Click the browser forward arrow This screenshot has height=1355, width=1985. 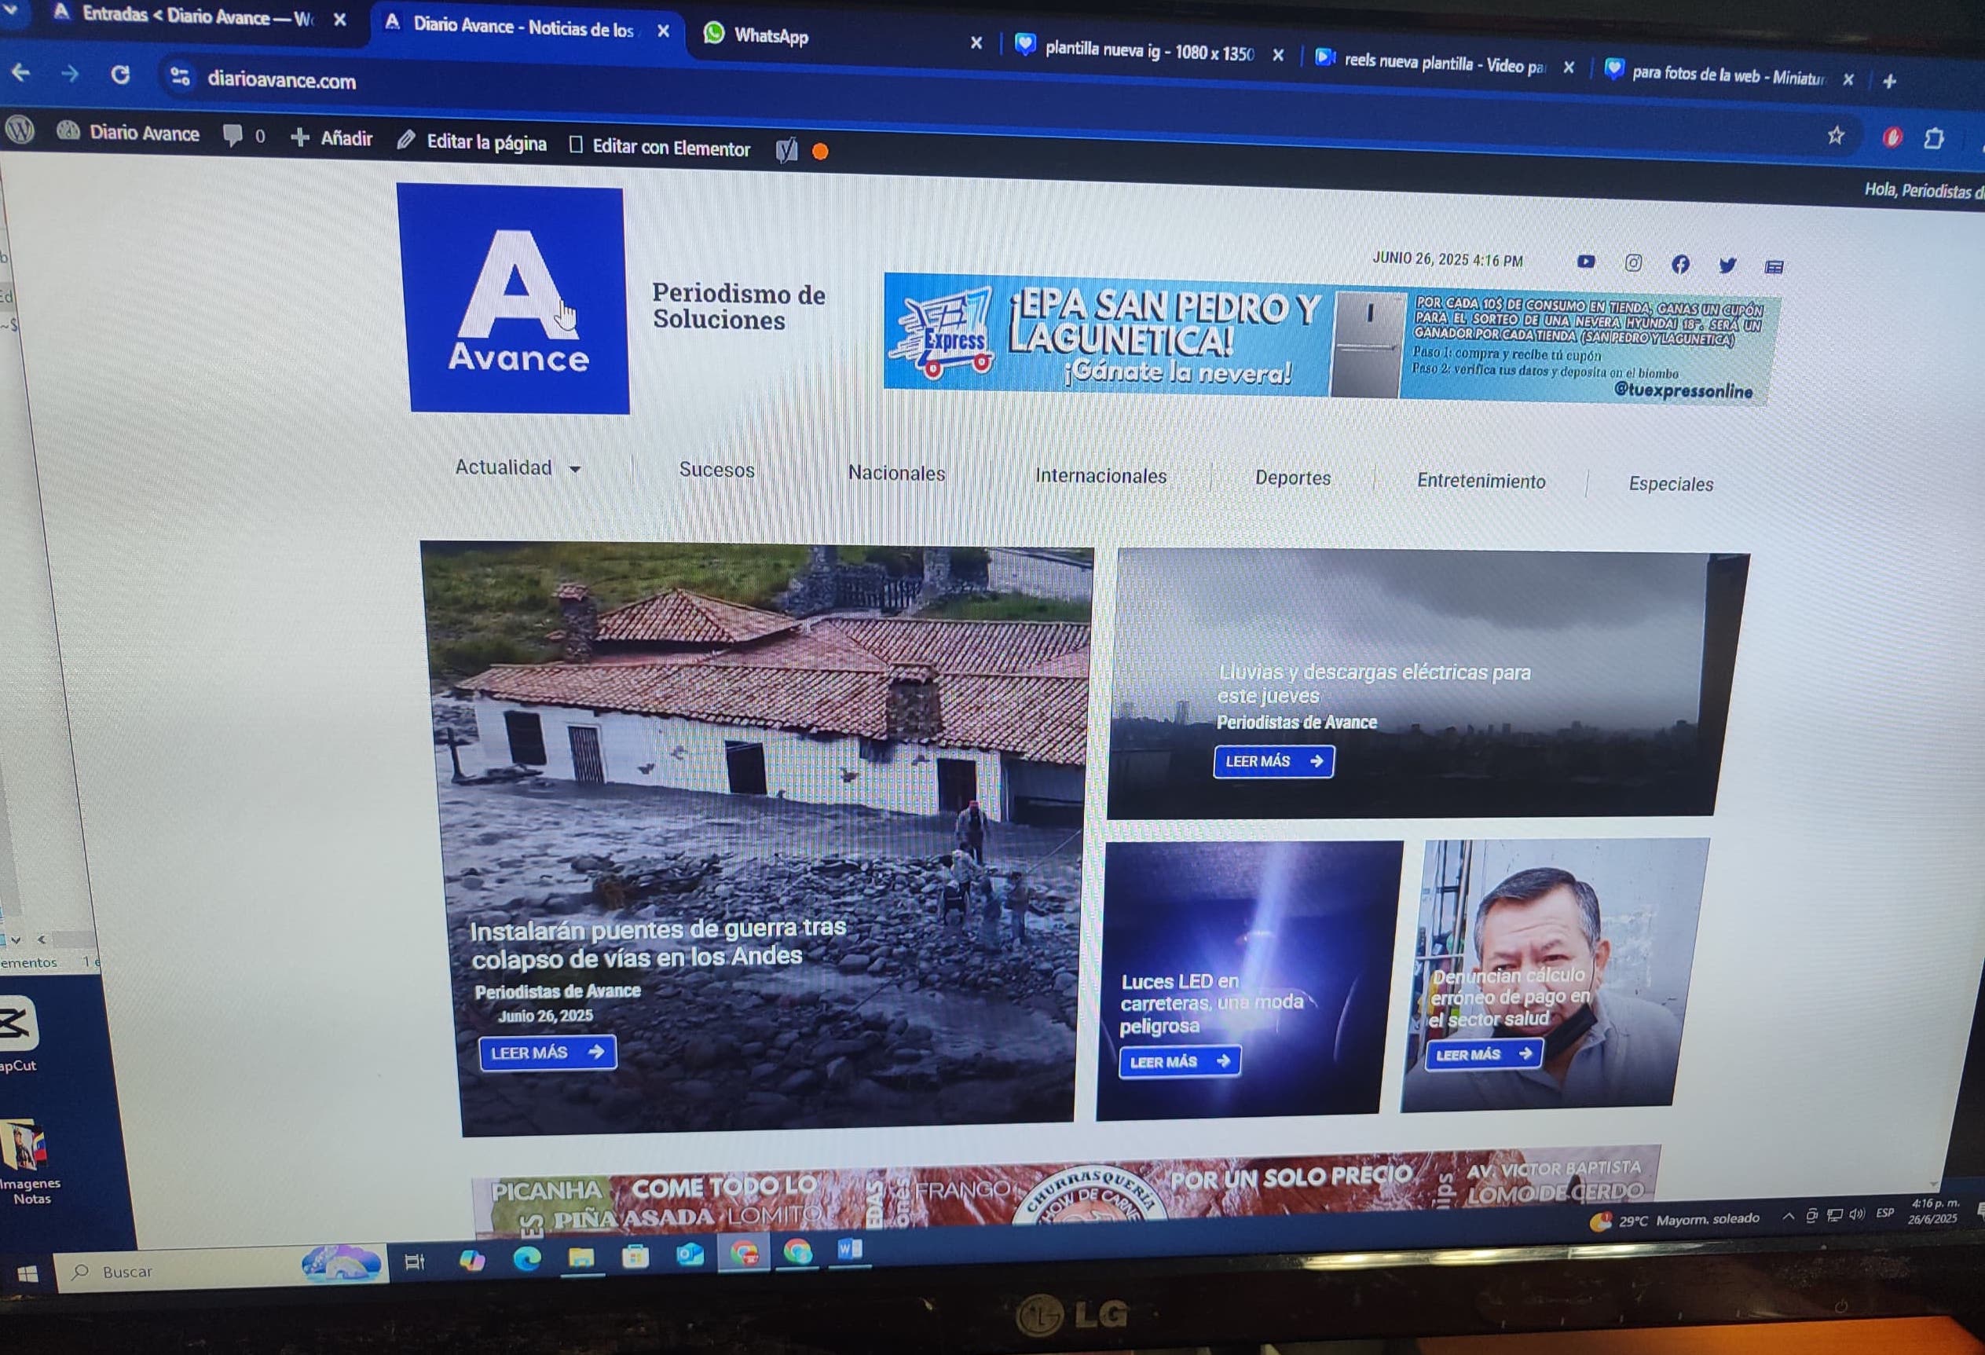69,74
